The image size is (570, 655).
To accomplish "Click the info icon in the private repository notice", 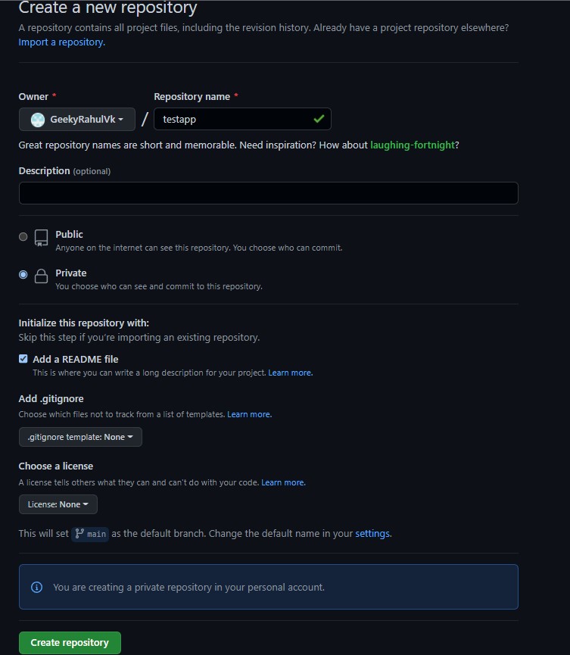I will point(36,587).
